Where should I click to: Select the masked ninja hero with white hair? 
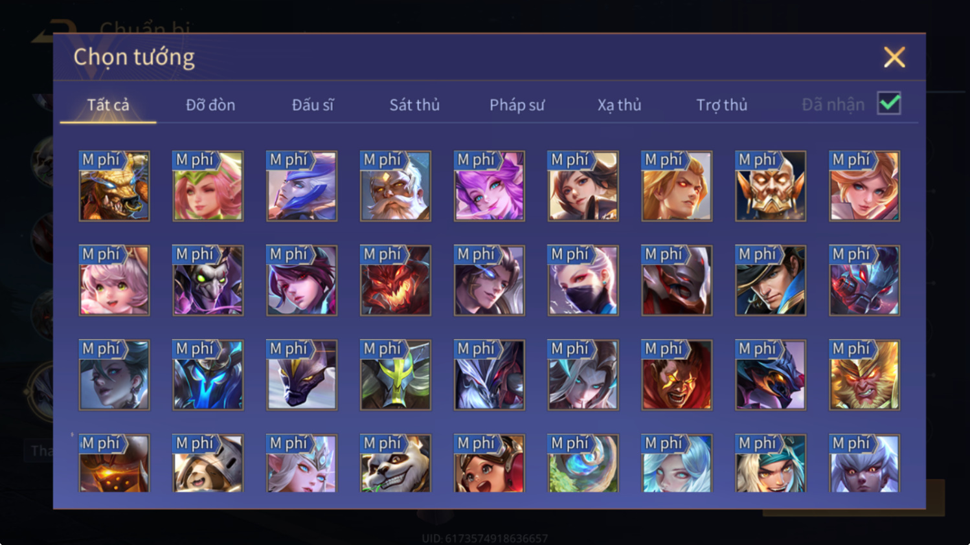pyautogui.click(x=583, y=280)
